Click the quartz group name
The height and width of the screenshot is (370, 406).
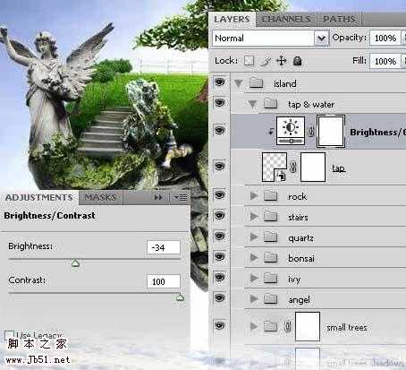pos(300,238)
